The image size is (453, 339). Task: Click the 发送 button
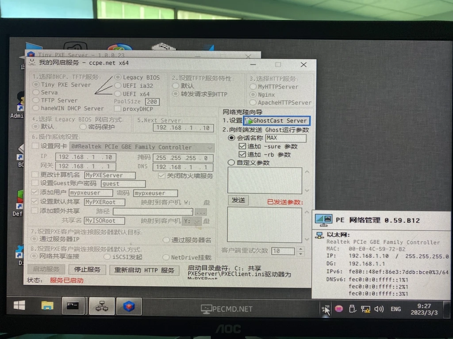click(x=238, y=200)
